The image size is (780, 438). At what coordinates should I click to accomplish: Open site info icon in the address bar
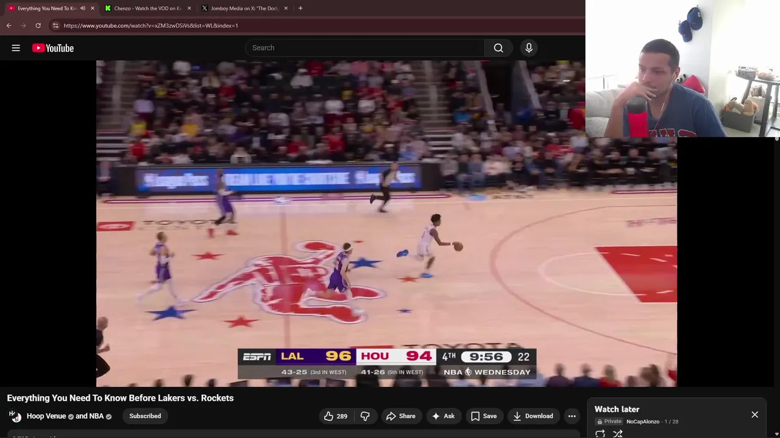(x=55, y=26)
